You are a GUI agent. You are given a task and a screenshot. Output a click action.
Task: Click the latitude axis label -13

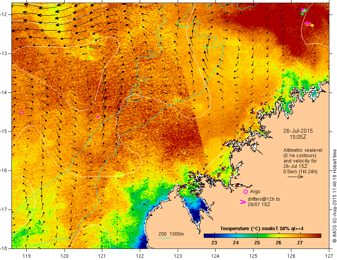tap(4, 54)
